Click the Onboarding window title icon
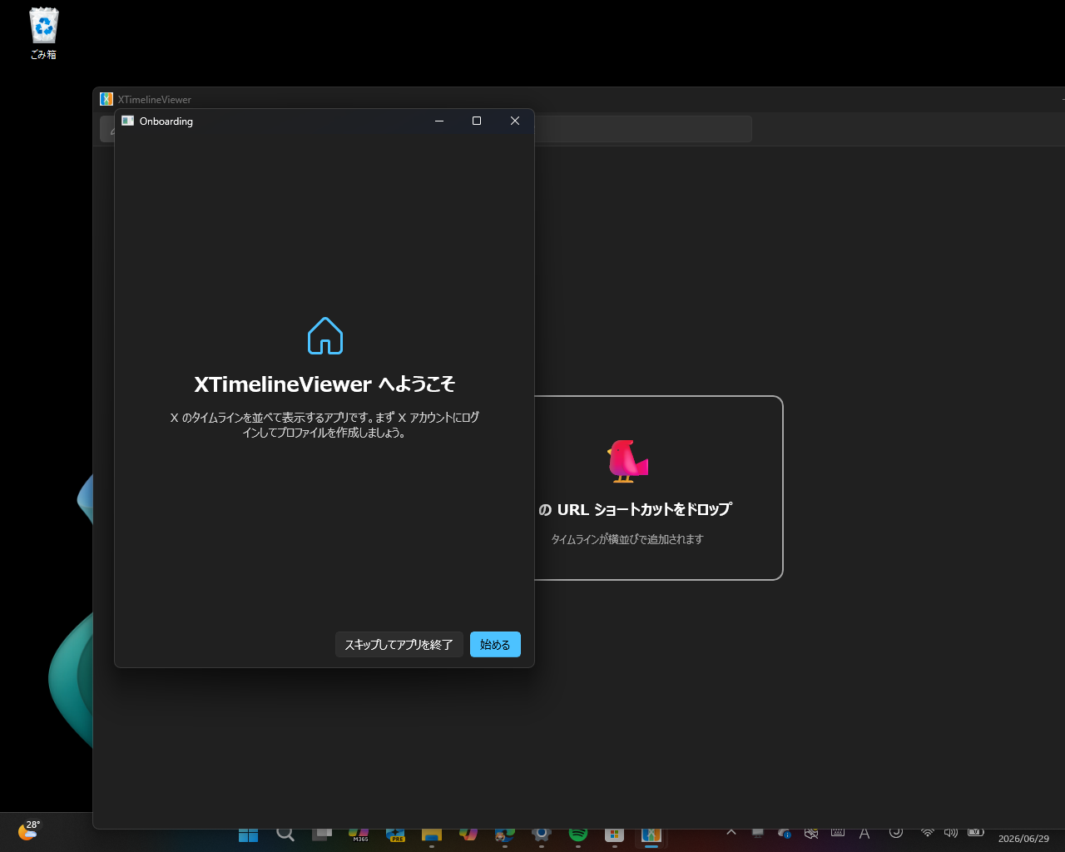Viewport: 1065px width, 852px height. [127, 121]
